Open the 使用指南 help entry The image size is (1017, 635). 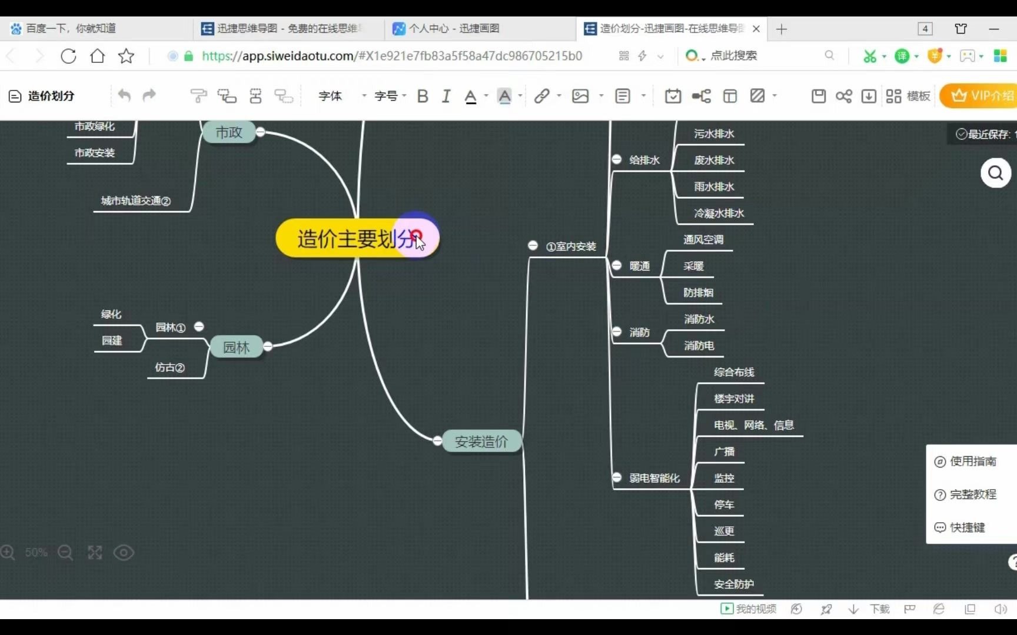click(x=966, y=462)
